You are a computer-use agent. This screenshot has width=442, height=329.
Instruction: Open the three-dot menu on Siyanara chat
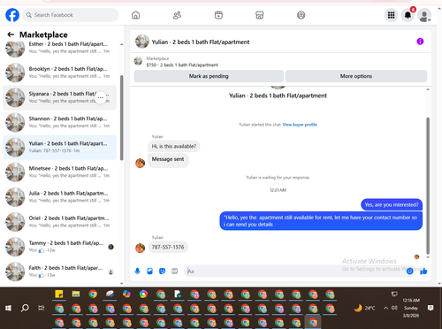pyautogui.click(x=101, y=97)
